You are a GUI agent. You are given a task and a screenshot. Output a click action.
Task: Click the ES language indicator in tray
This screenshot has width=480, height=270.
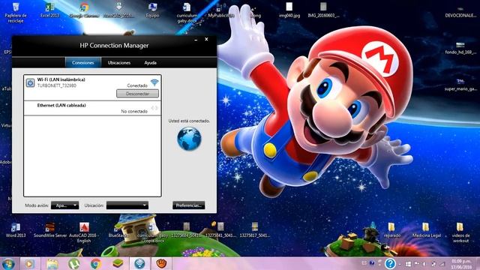[364, 263]
